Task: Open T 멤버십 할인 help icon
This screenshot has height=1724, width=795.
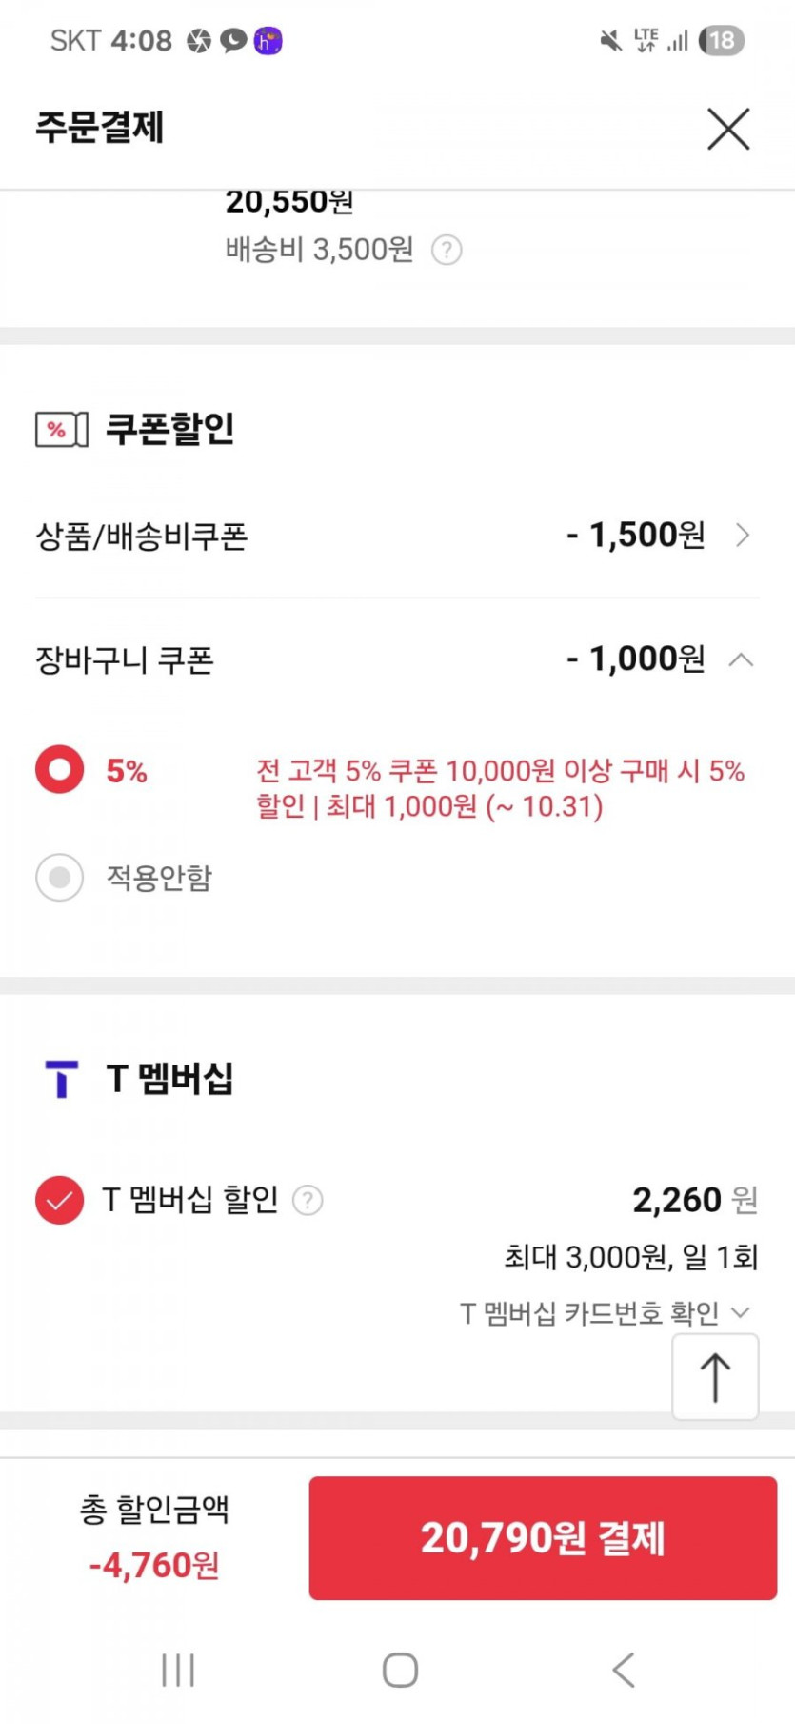Action: 308,1200
